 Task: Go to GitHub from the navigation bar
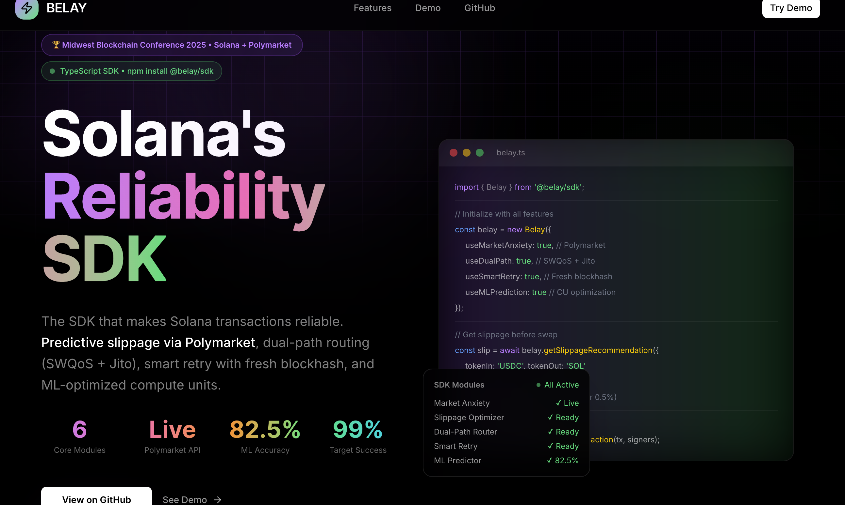[x=479, y=8]
